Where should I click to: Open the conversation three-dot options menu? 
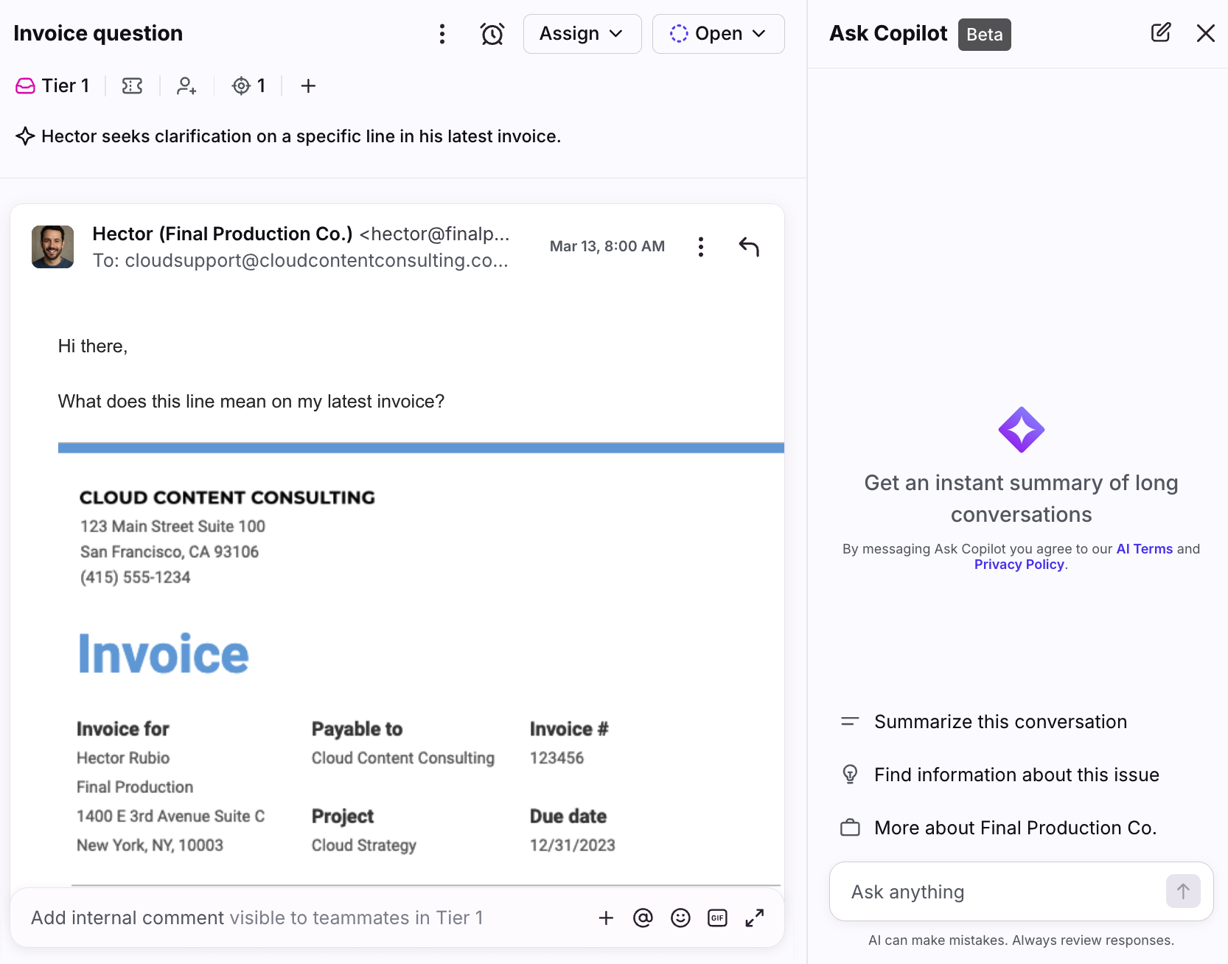442,34
